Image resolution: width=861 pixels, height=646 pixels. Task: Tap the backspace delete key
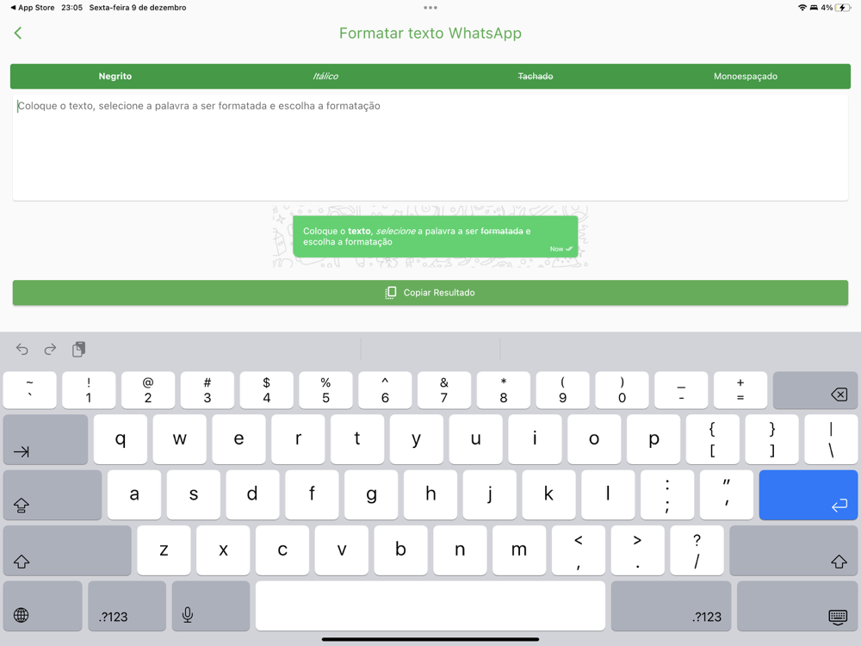[x=815, y=390]
